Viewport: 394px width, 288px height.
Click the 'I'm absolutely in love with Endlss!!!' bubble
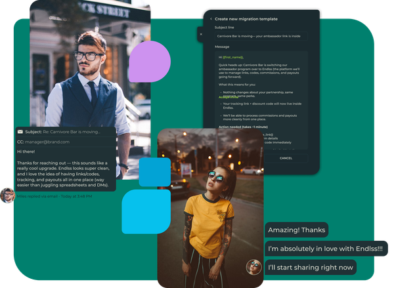(326, 249)
